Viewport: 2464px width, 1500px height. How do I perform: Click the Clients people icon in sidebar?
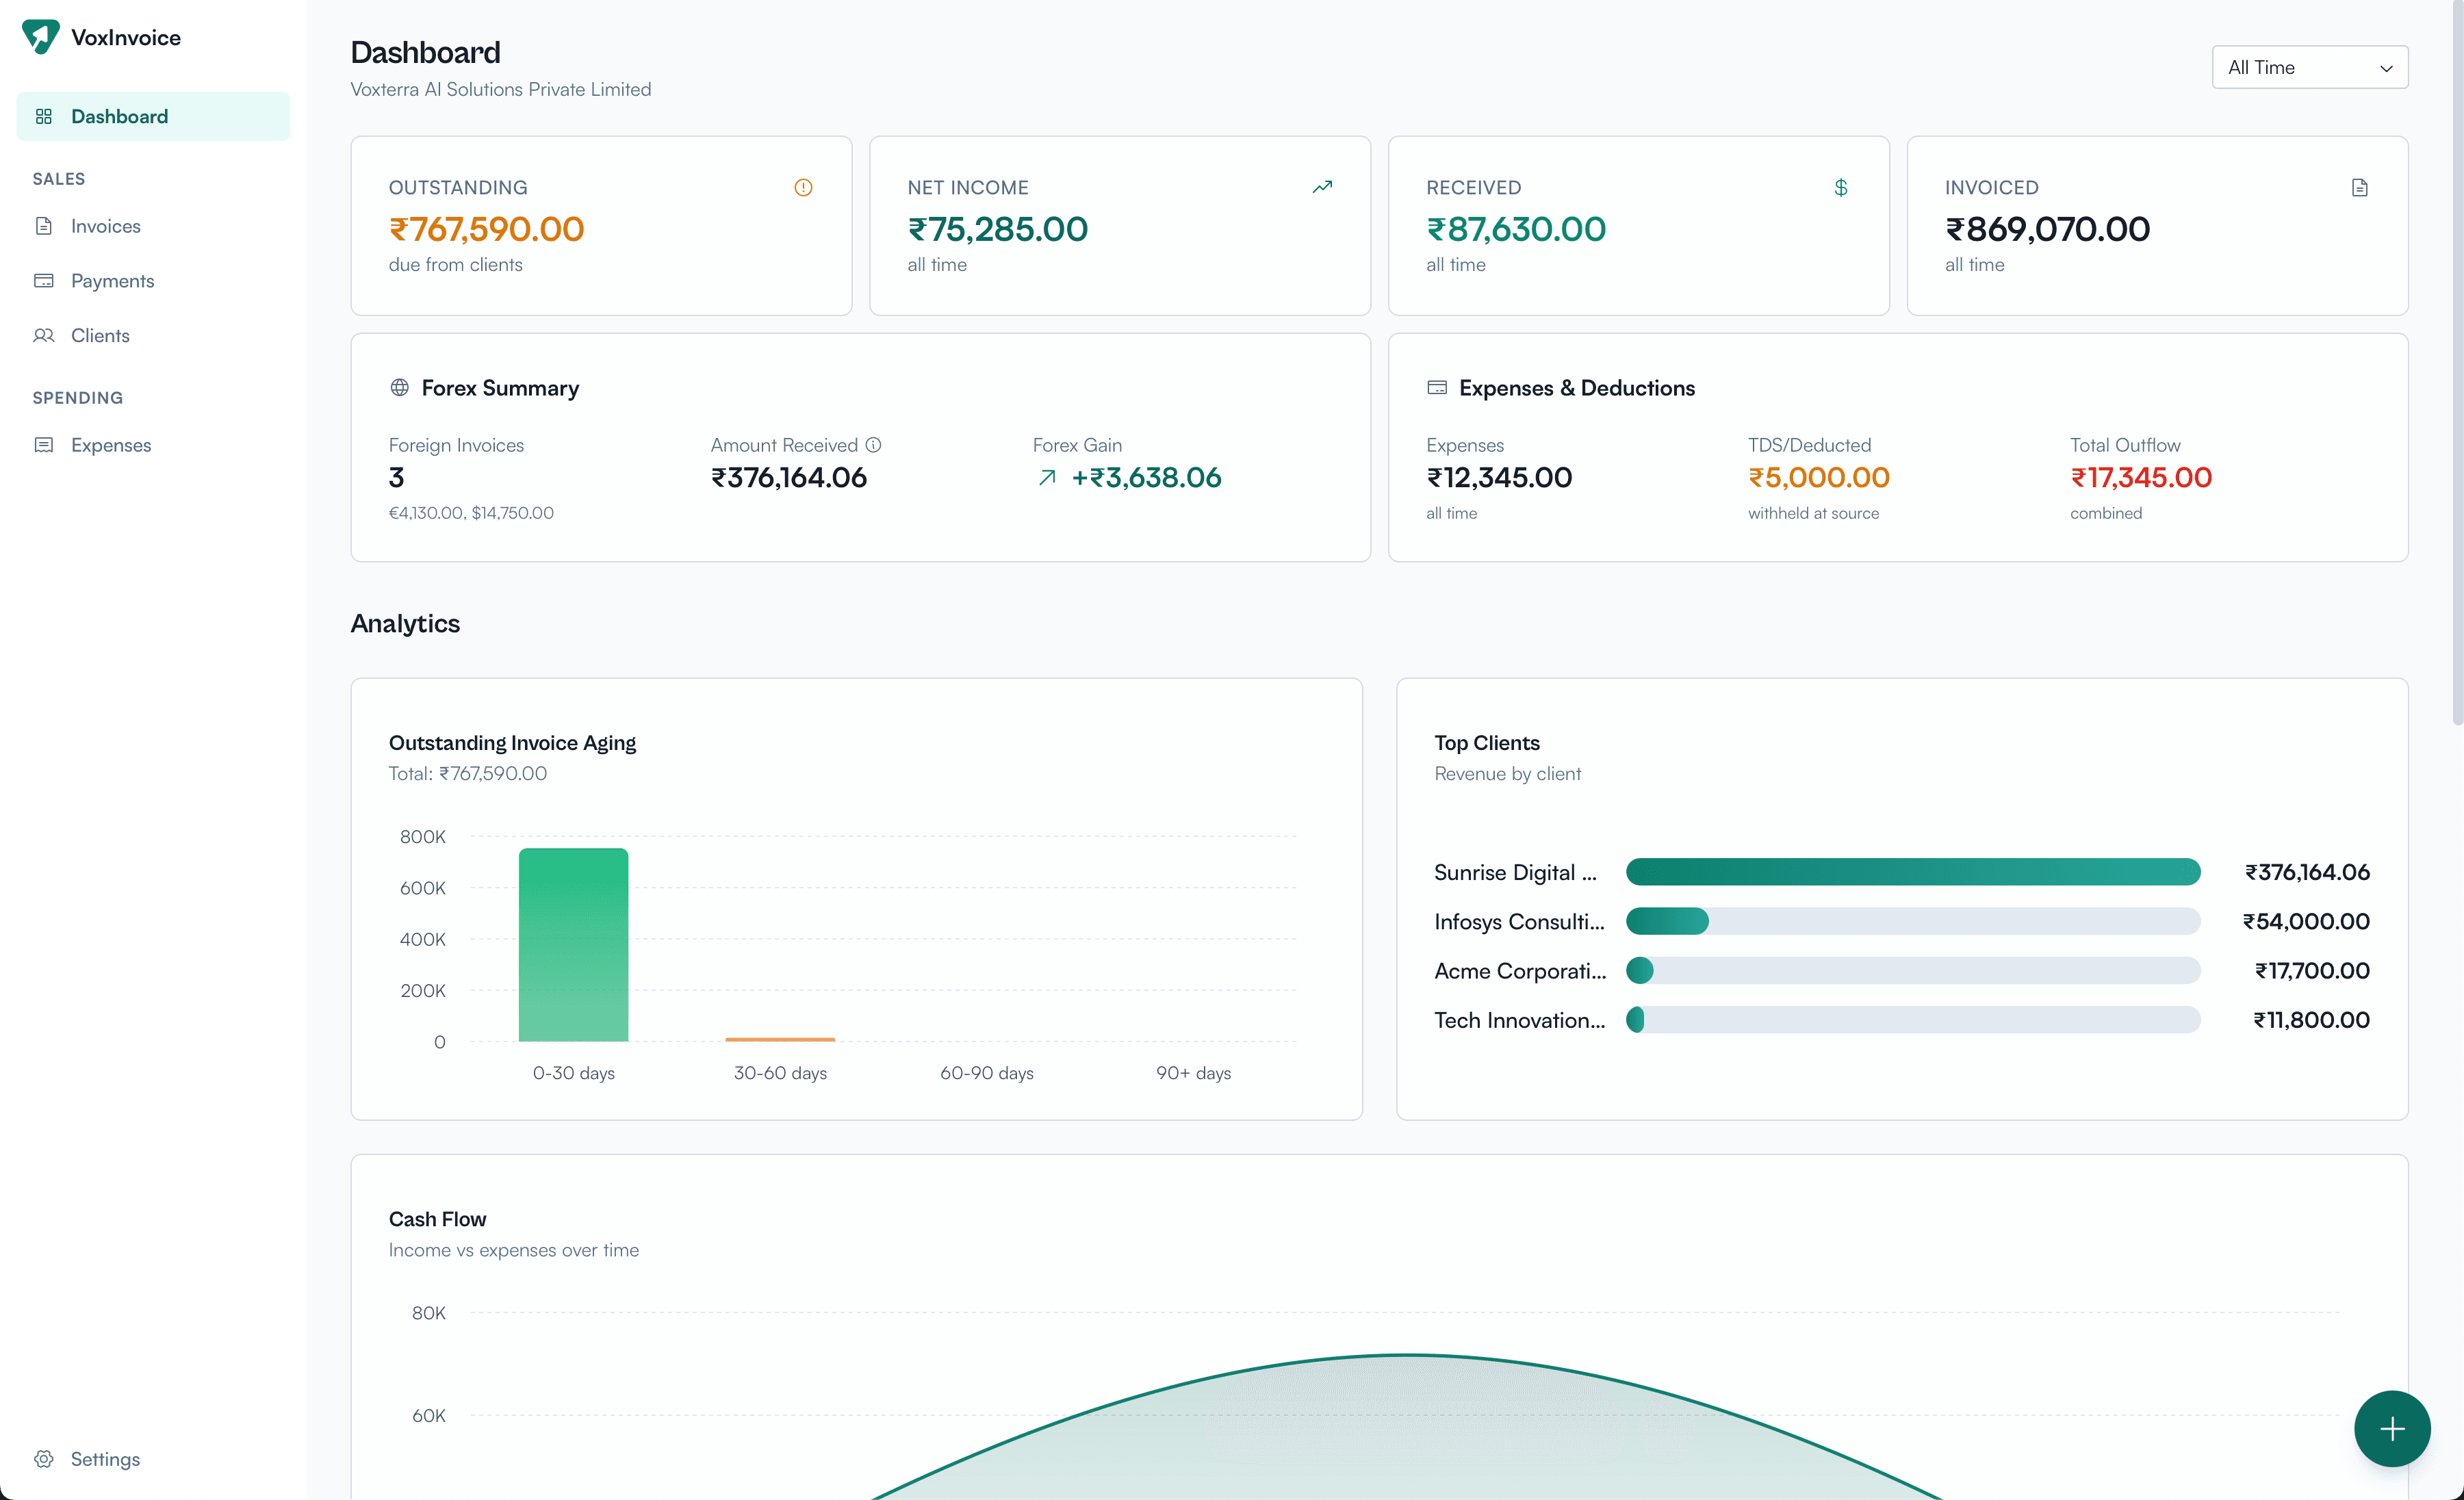click(x=44, y=335)
